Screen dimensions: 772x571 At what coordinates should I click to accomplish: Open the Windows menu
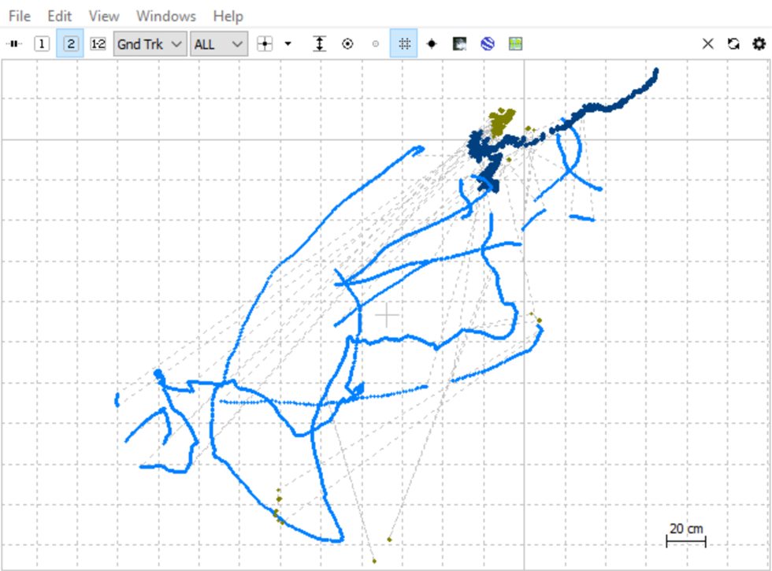[x=166, y=17]
